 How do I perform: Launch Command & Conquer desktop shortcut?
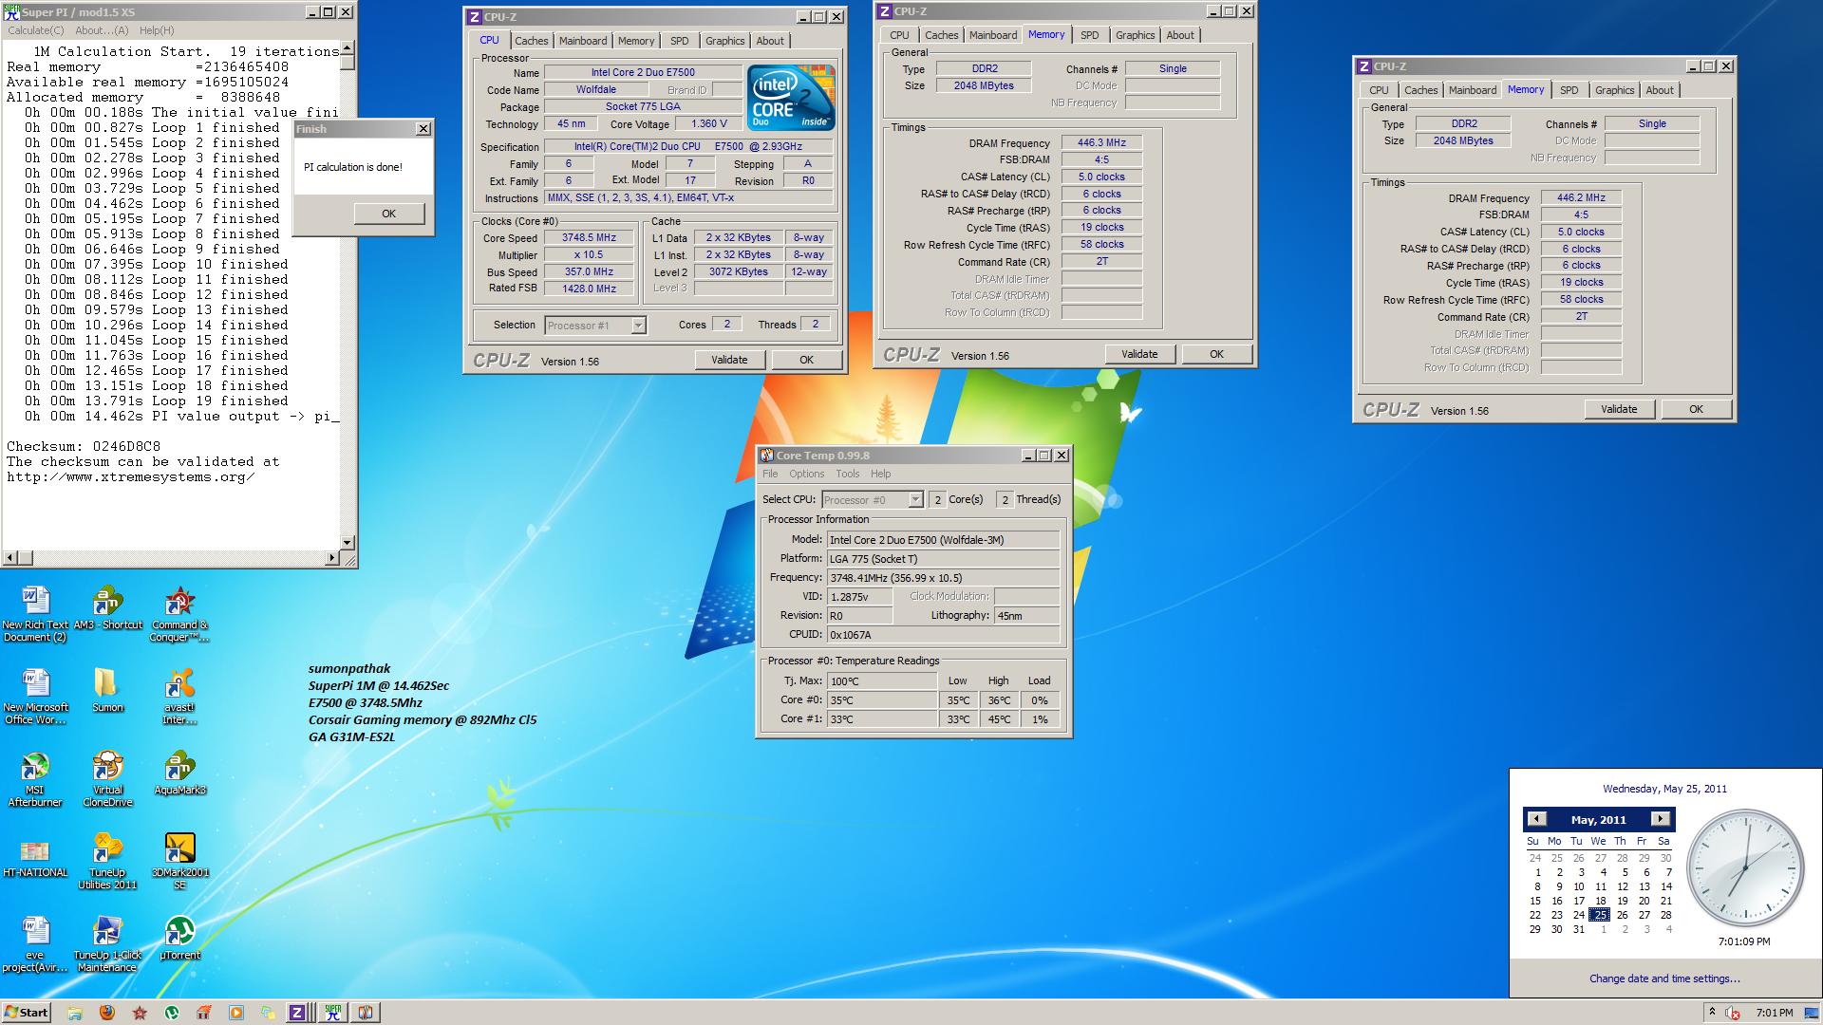point(179,614)
